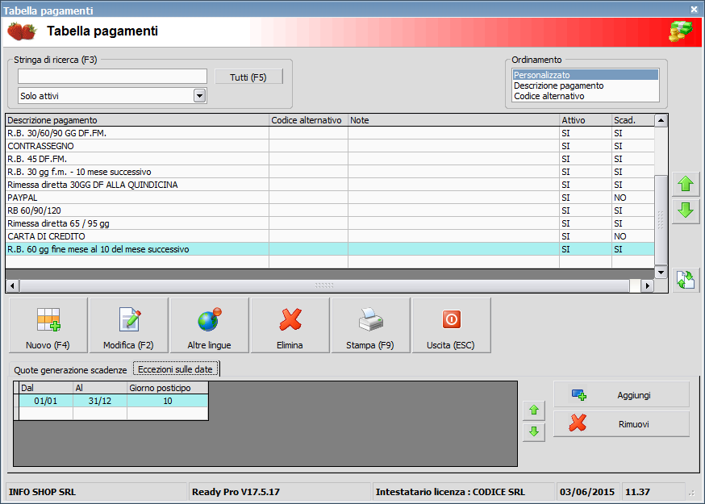Click the Dal column header
Image resolution: width=705 pixels, height=504 pixels.
point(46,388)
